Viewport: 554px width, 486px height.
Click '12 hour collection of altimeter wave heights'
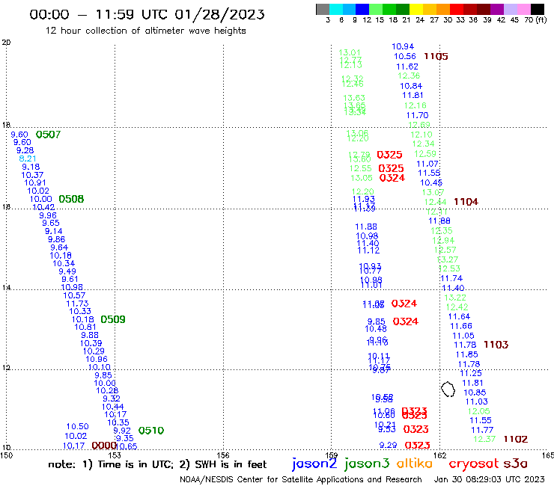pos(146,31)
